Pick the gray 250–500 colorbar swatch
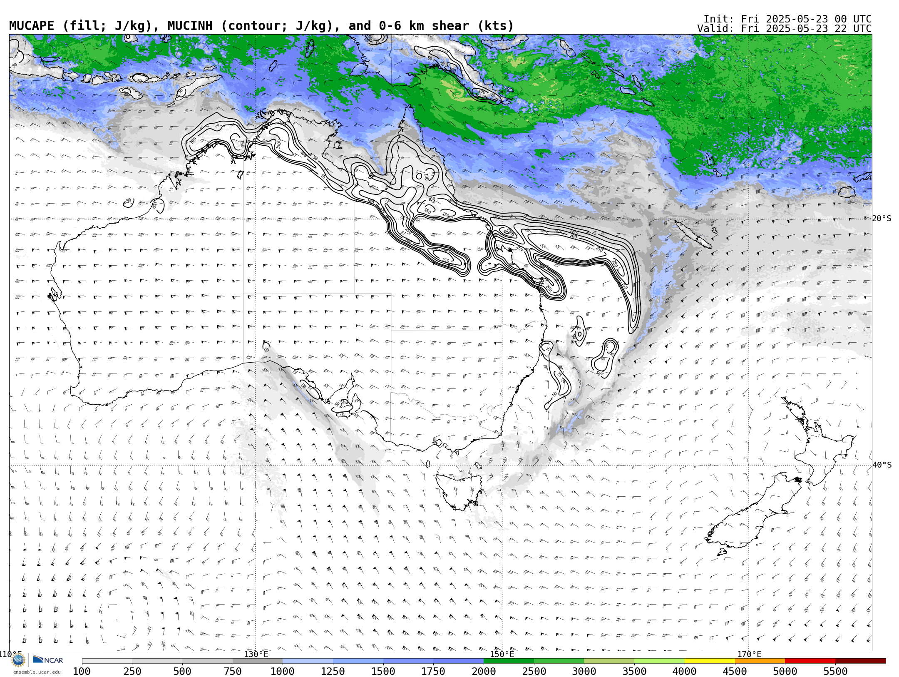 [x=157, y=661]
